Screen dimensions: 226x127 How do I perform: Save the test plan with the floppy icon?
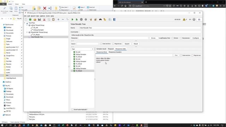(x=39, y=19)
